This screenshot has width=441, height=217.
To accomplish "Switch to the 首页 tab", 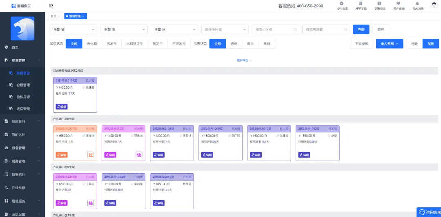I will point(53,16).
